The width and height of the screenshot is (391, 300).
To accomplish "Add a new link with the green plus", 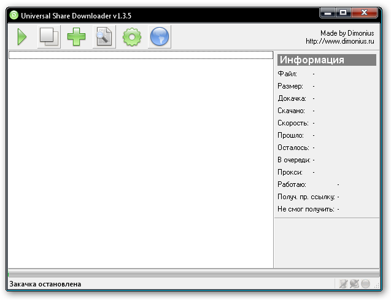I will (76, 37).
